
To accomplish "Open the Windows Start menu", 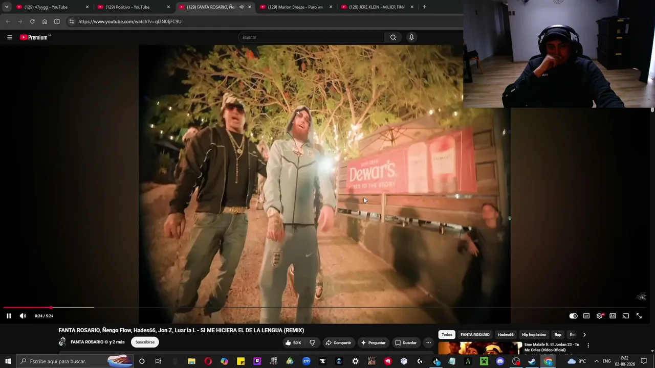I will point(8,361).
